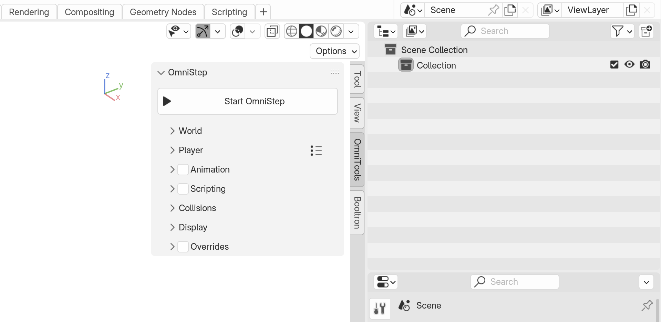Select the Collection row in outliner

point(514,65)
